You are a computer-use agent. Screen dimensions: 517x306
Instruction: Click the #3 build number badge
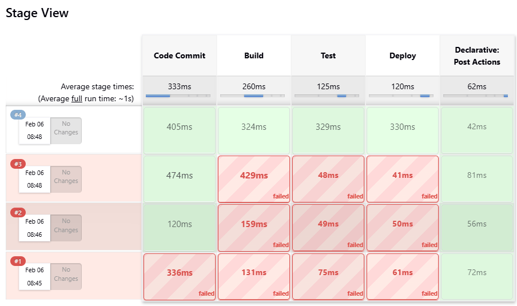tap(17, 164)
